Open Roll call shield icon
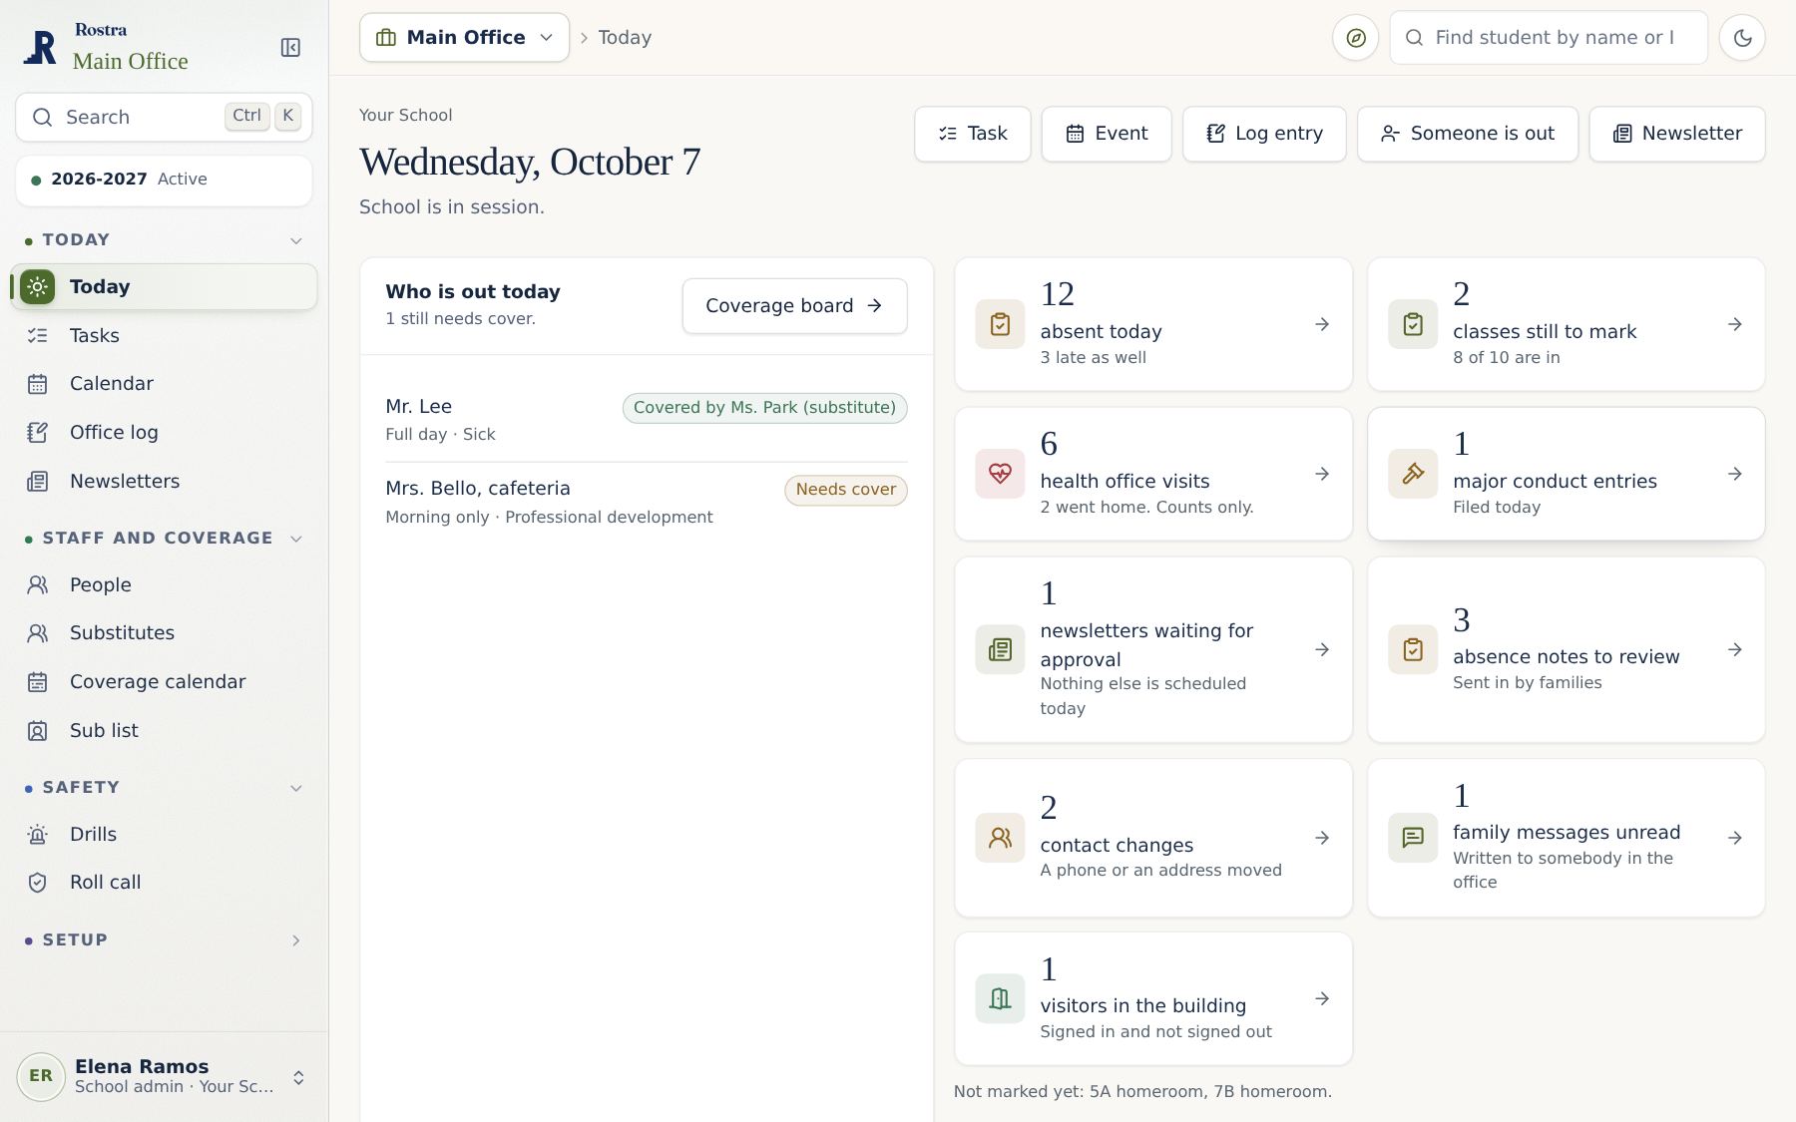 tap(38, 883)
